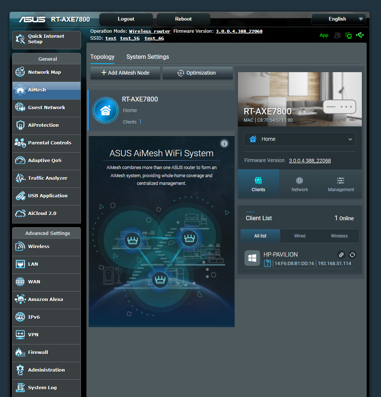Open the English language dropdown
This screenshot has height=397, width=381.
tap(338, 19)
